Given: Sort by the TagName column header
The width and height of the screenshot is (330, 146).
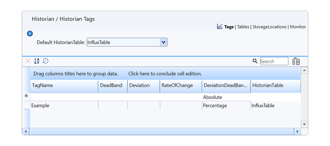Looking at the screenshot, I should click(64, 86).
